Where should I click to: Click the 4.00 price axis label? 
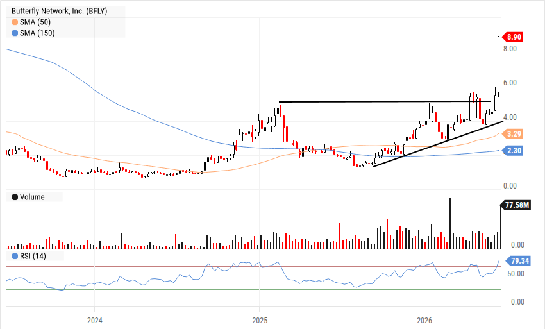click(x=510, y=117)
